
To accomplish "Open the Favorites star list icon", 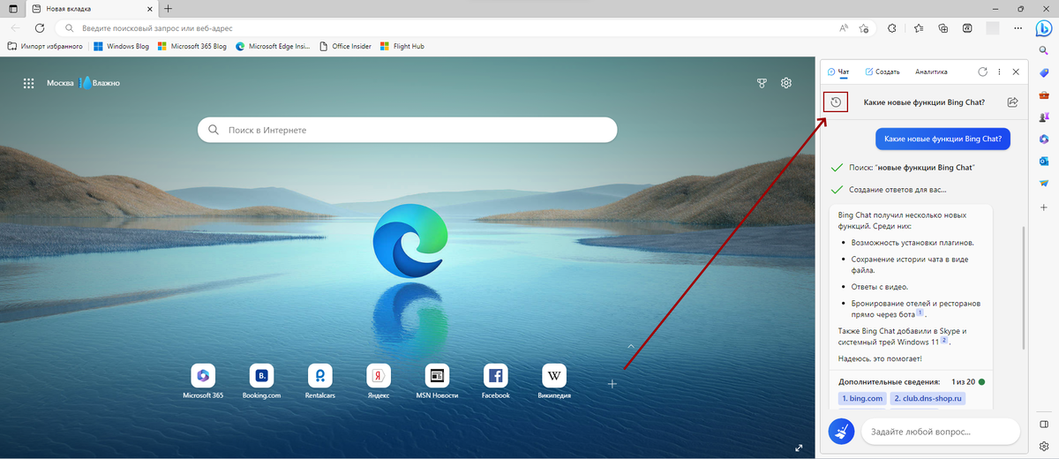I will click(x=918, y=28).
